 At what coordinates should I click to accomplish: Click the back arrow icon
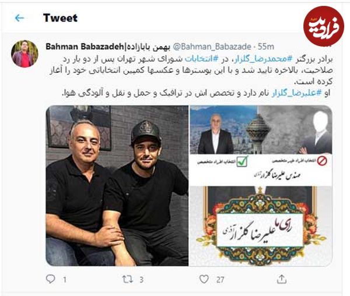point(19,18)
